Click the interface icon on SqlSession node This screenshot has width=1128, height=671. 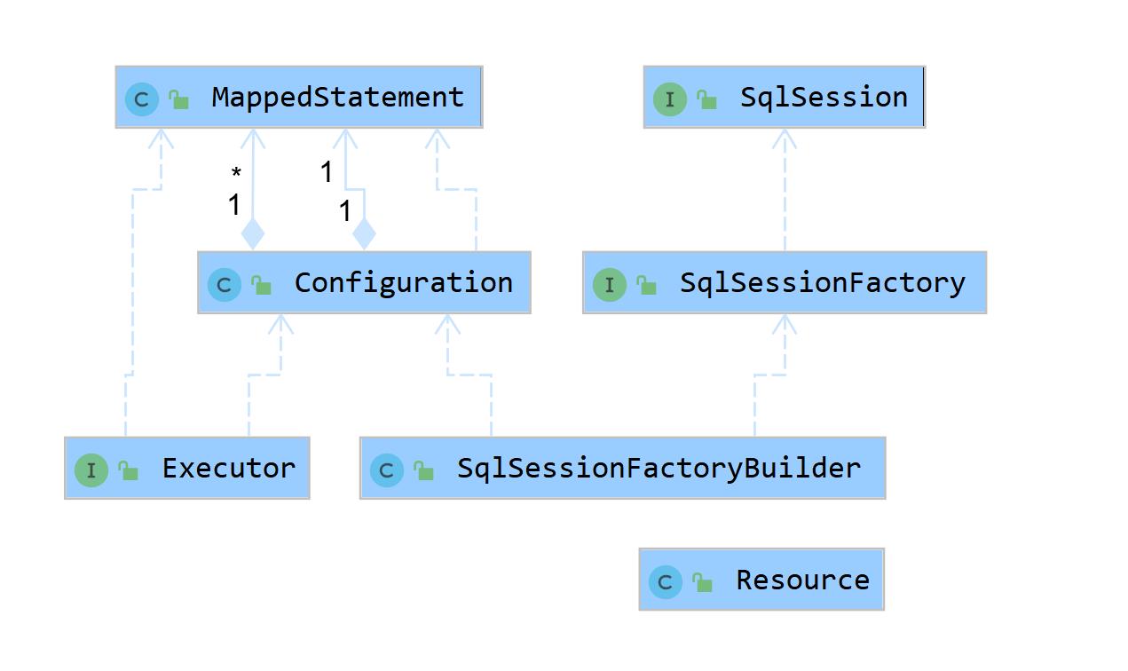pos(670,99)
